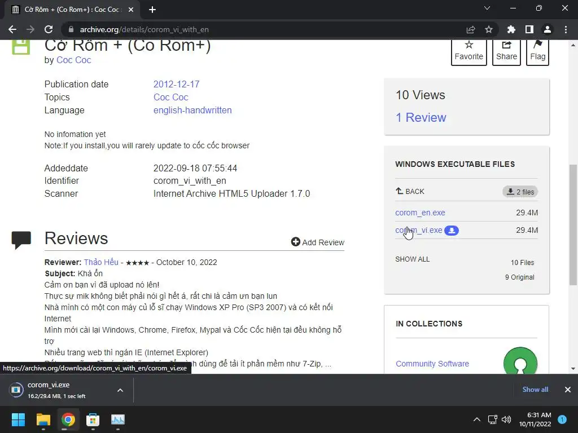578x433 pixels.
Task: Open the Windows Start menu
Action: 18,419
